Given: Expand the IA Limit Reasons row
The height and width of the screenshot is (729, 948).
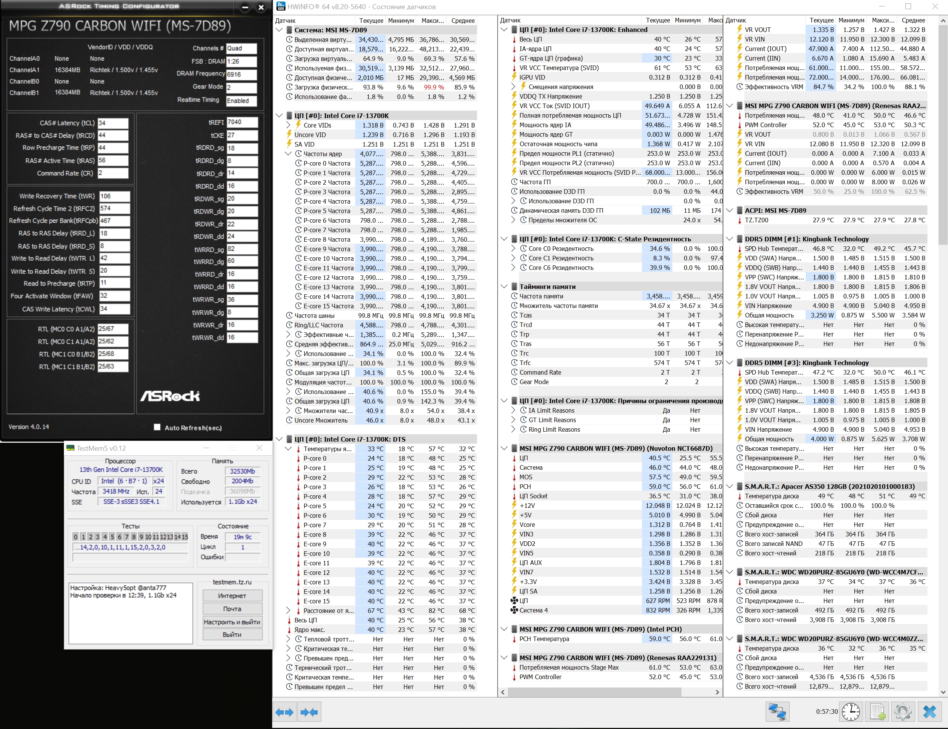Looking at the screenshot, I should click(x=513, y=410).
